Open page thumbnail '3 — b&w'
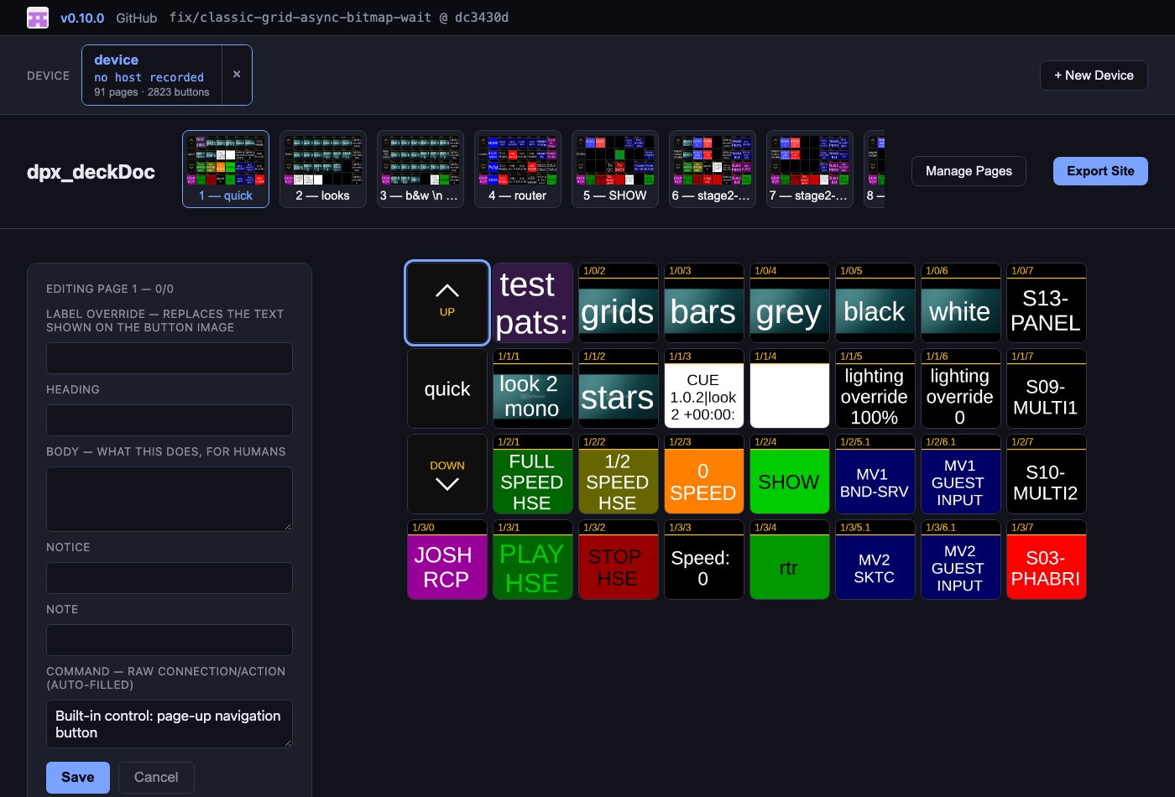Image resolution: width=1175 pixels, height=797 pixels. click(420, 169)
